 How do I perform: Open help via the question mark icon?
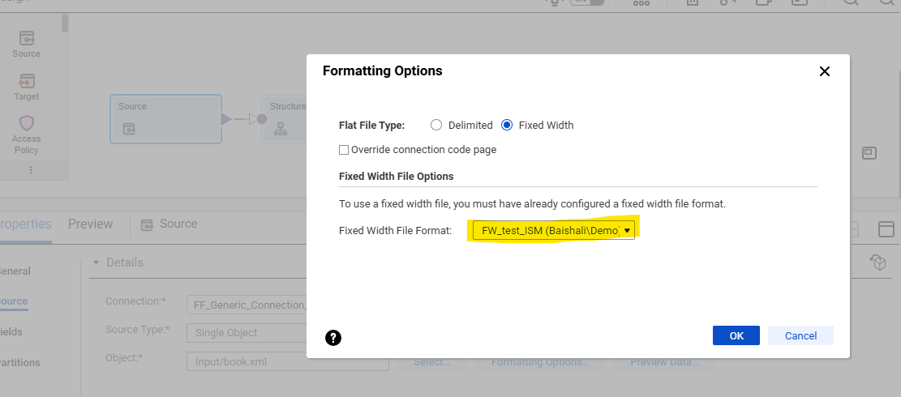[333, 338]
